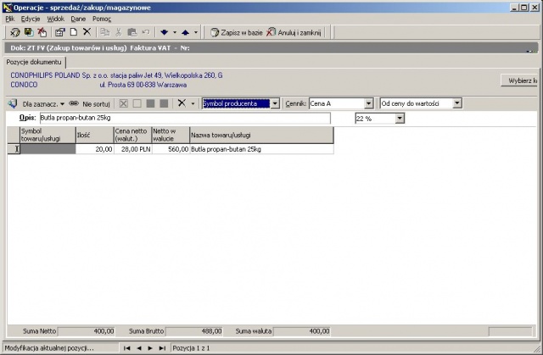This screenshot has height=355, width=543.
Task: Click the Ilość cell value 20,00
Action: click(x=95, y=149)
